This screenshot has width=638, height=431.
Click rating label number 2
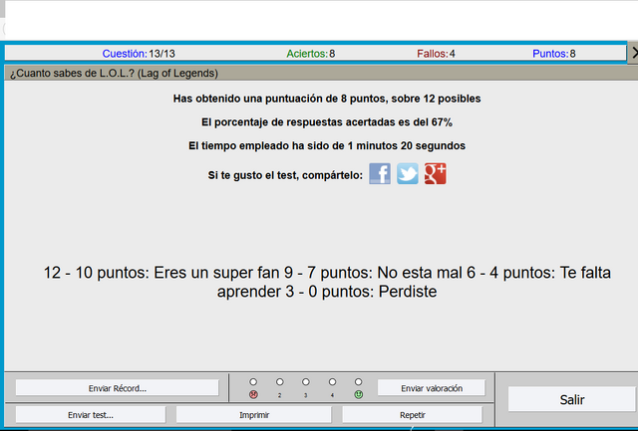tap(279, 395)
